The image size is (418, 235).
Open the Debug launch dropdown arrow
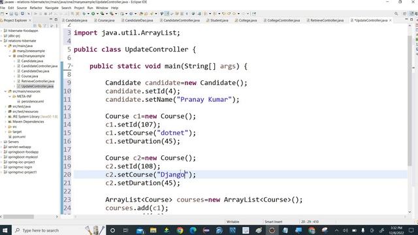click(x=88, y=14)
